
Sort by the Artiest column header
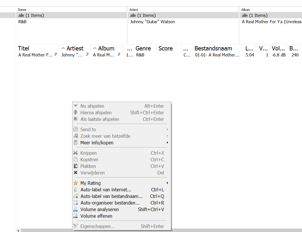pyautogui.click(x=75, y=48)
